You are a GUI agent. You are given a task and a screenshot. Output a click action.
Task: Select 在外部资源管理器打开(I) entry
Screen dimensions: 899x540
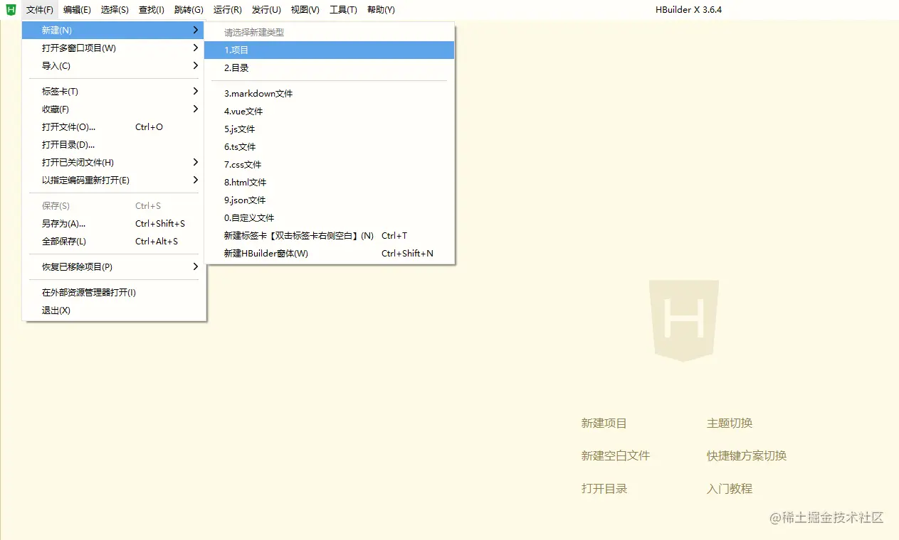114,293
